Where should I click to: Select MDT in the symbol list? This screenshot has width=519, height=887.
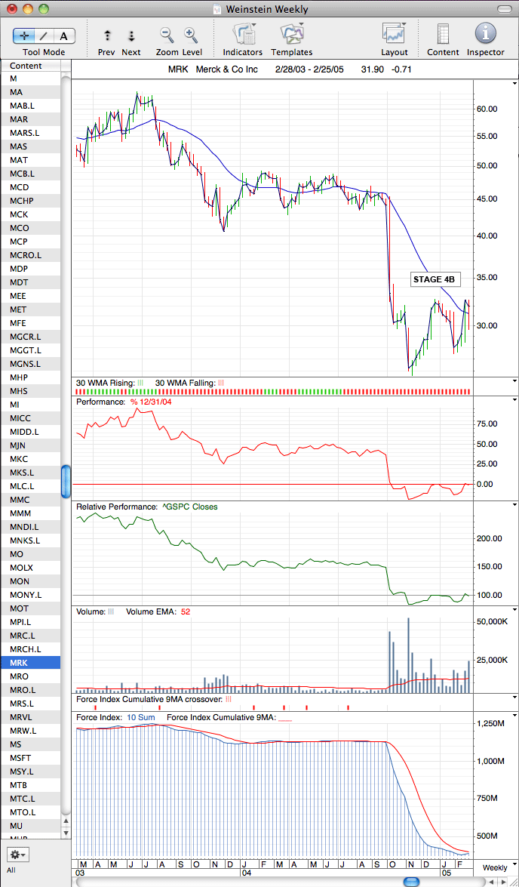click(30, 282)
